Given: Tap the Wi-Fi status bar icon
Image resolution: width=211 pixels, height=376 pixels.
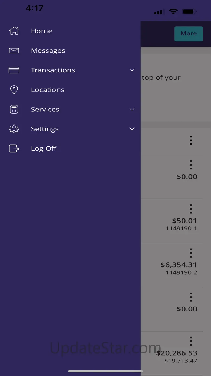Looking at the screenshot, I should pos(173,12).
